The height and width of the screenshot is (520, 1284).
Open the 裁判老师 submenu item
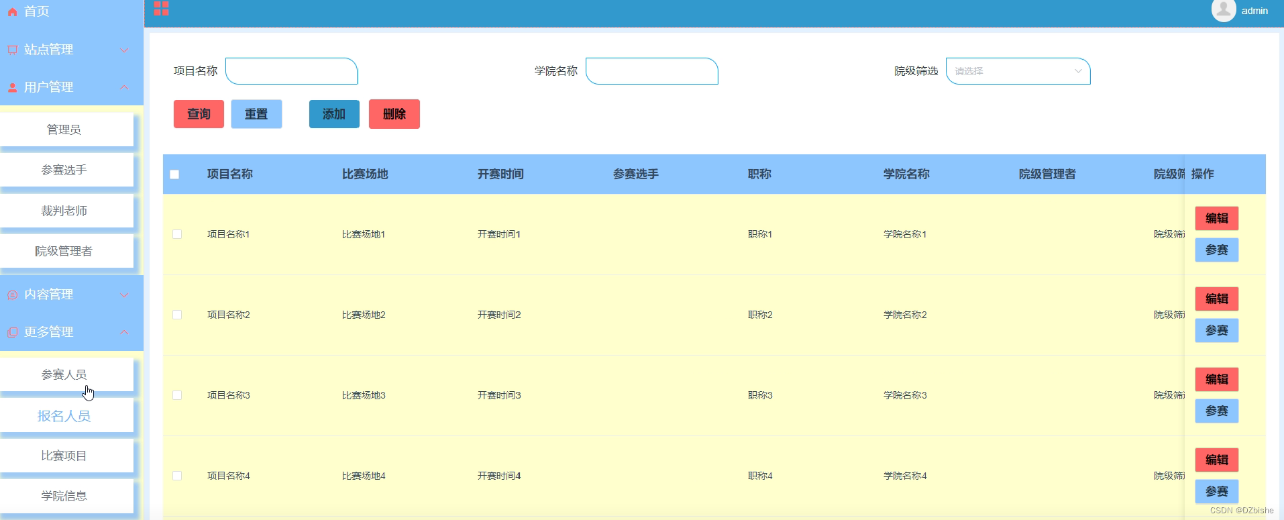(x=66, y=211)
